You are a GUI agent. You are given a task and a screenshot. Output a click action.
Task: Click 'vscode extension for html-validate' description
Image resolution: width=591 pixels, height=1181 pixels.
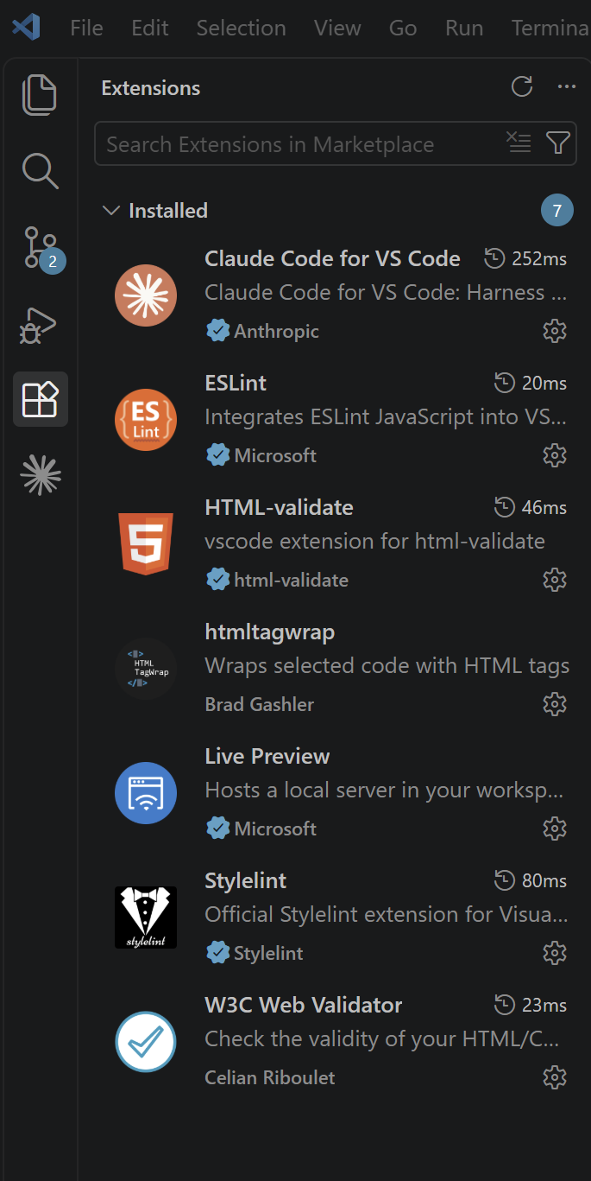[x=374, y=541]
